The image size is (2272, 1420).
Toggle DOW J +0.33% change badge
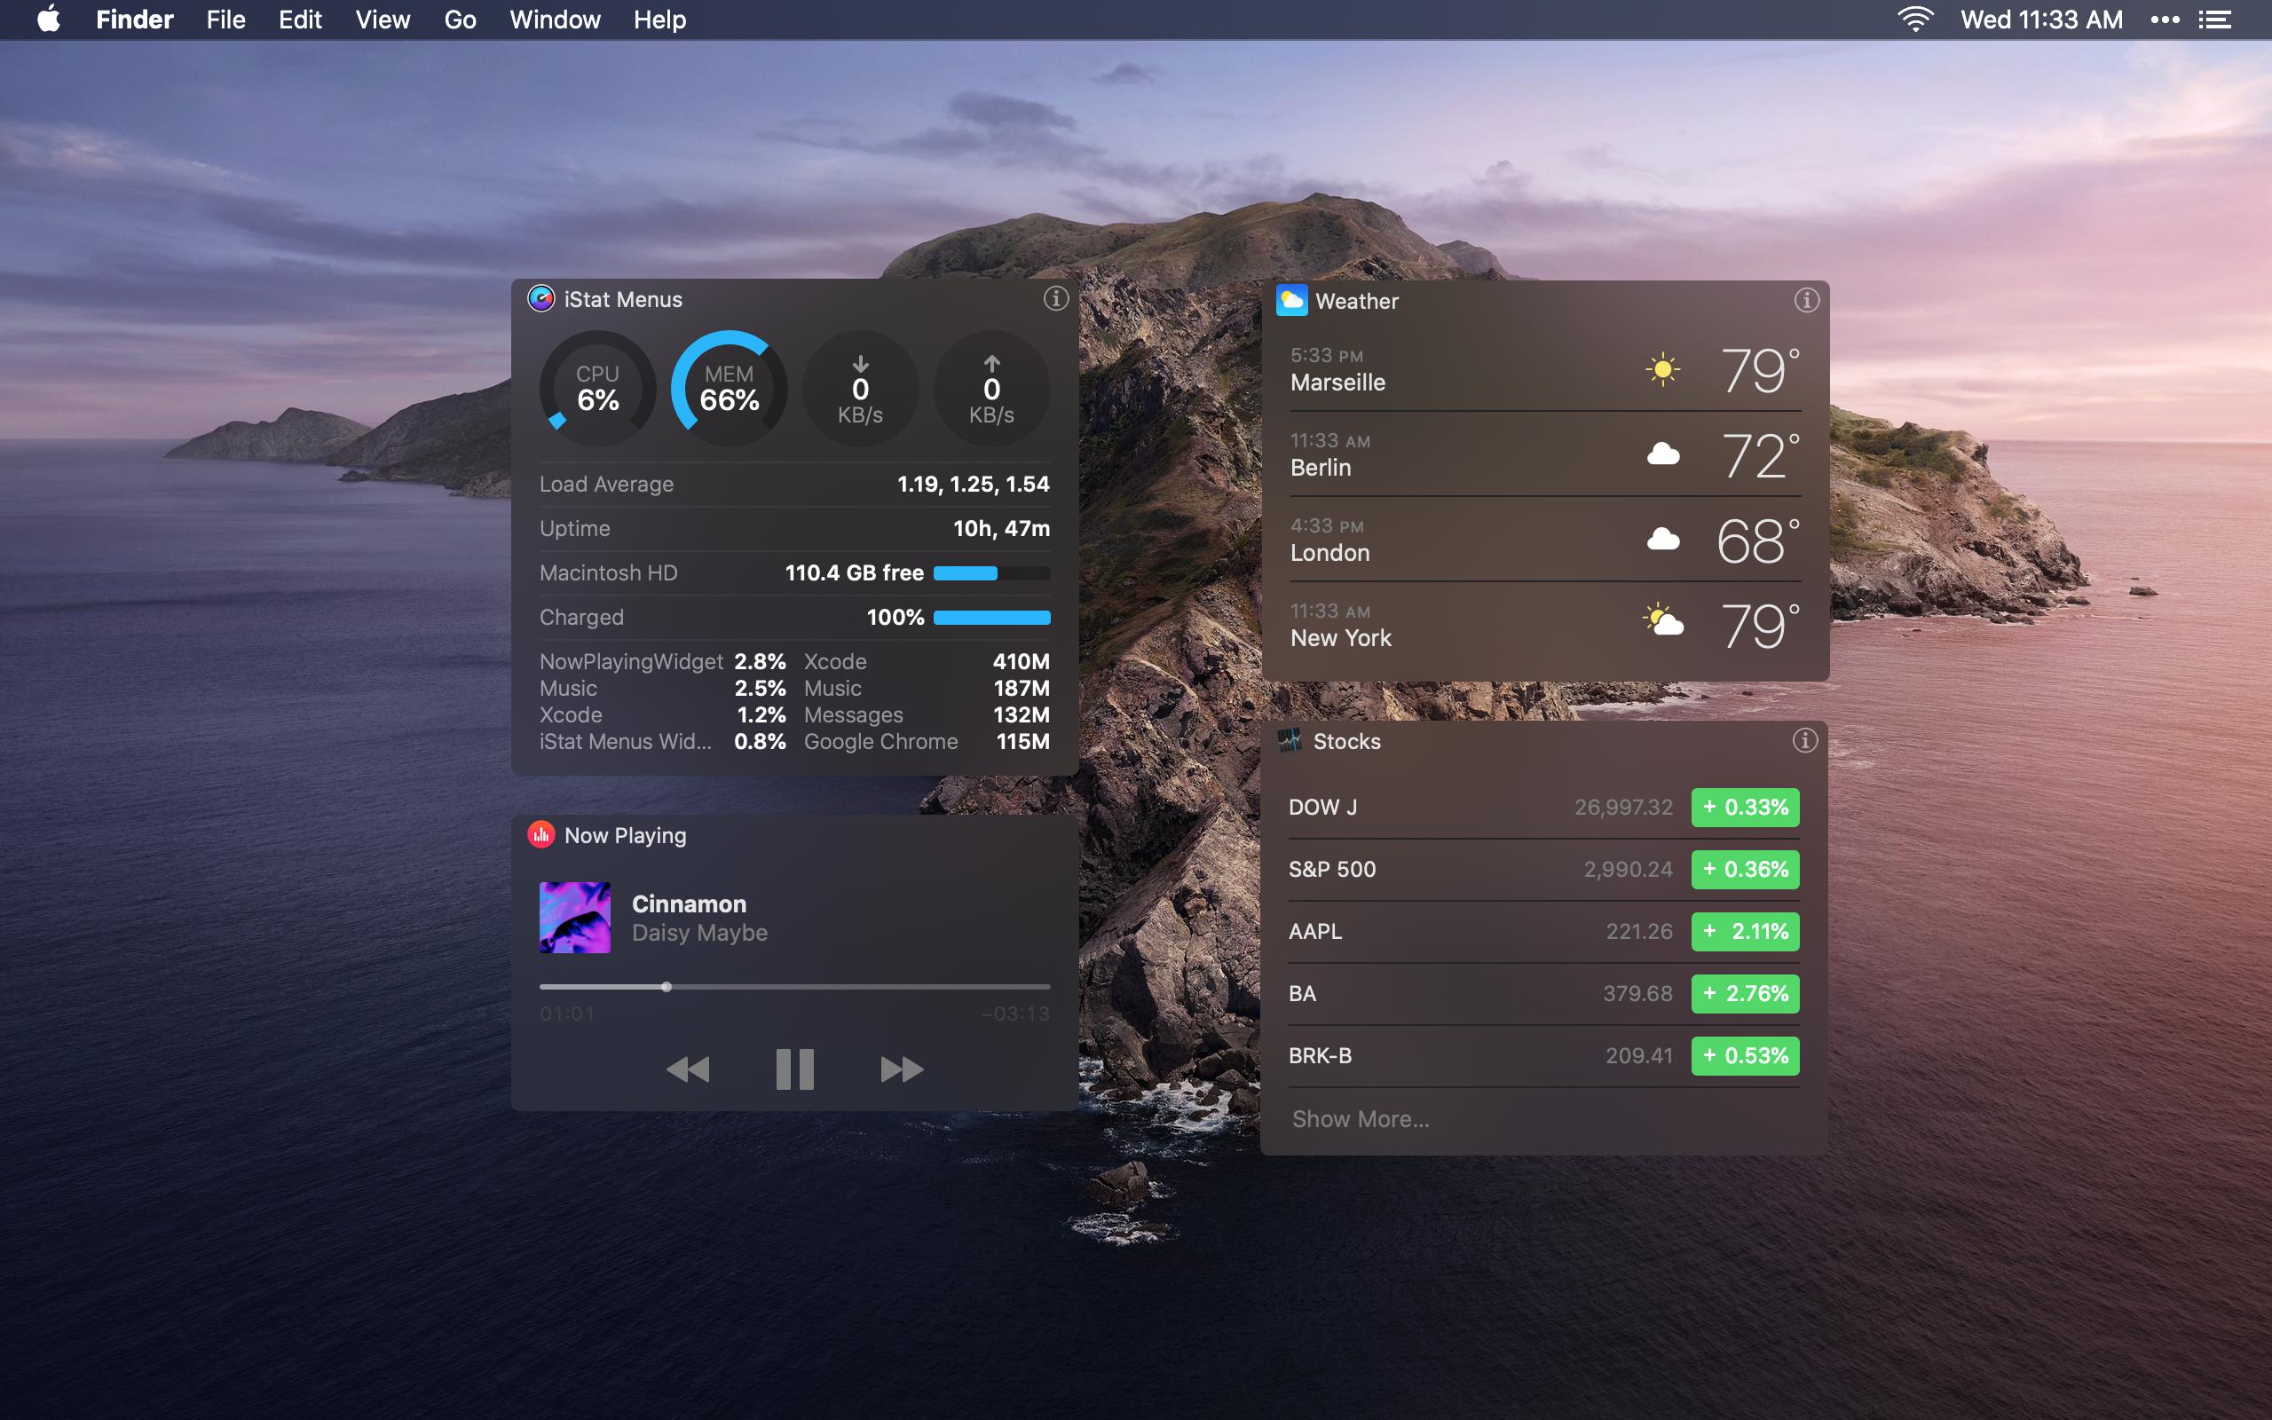1746,807
